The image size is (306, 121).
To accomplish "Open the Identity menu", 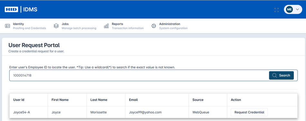I will pyautogui.click(x=25, y=26).
